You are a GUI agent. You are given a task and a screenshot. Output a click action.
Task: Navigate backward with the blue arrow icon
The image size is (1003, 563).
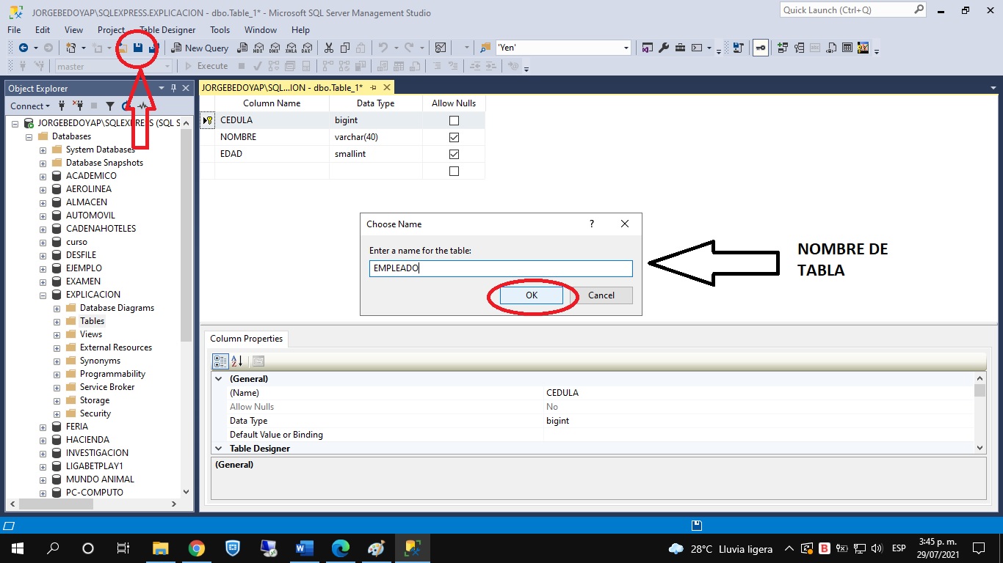point(23,48)
